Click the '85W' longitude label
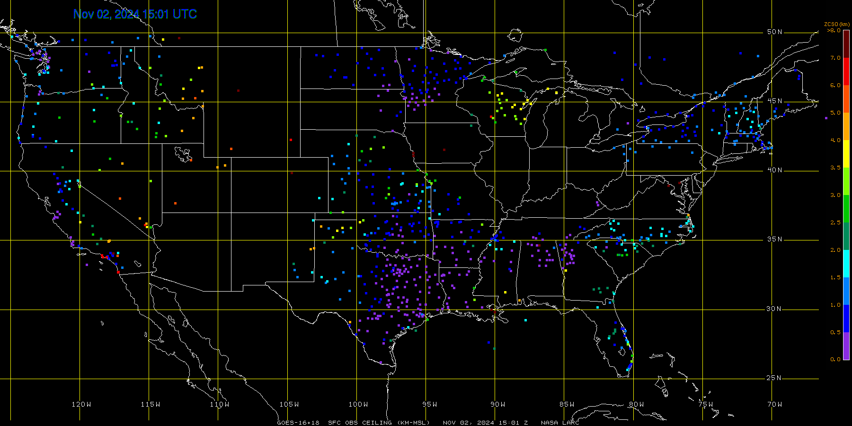The width and height of the screenshot is (852, 426). (x=567, y=404)
